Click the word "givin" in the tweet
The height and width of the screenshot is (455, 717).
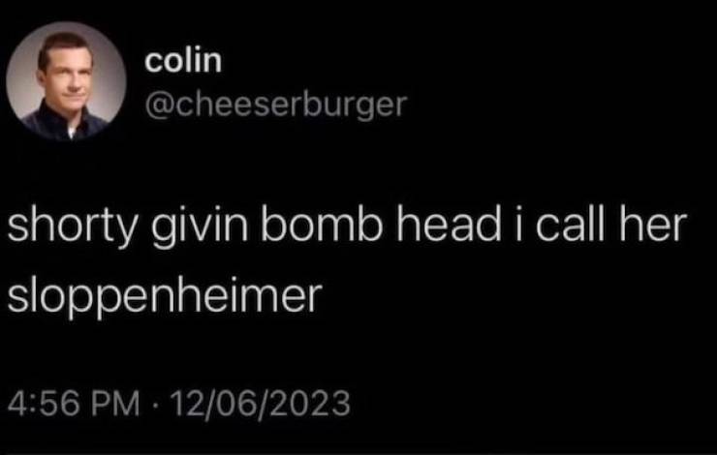(200, 227)
